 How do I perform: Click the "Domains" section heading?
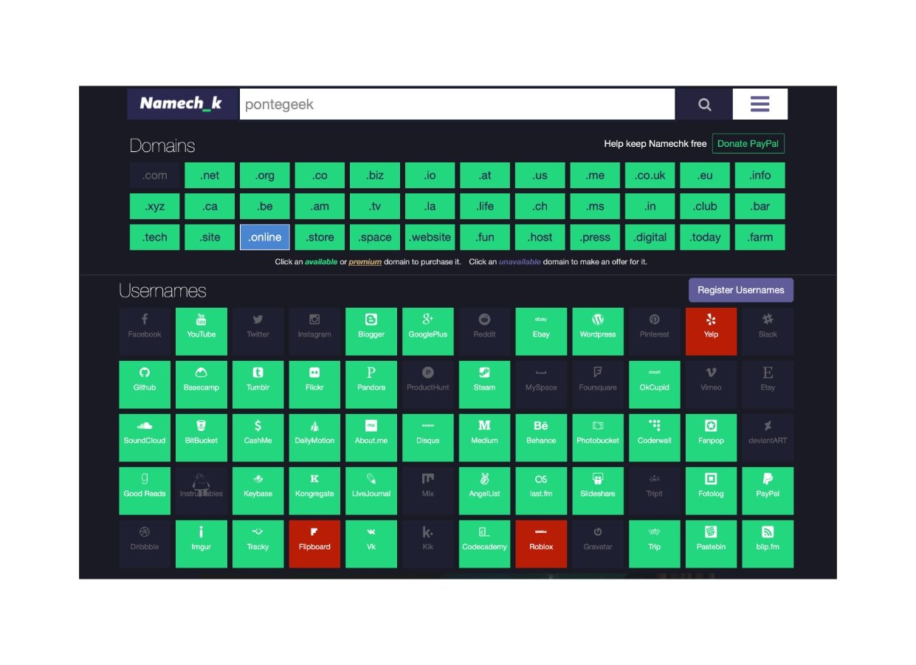click(x=162, y=145)
